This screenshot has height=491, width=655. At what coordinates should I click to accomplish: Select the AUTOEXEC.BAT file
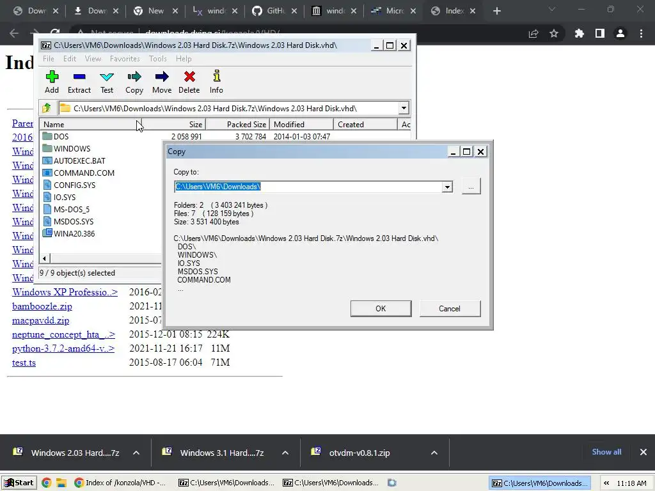(74, 160)
